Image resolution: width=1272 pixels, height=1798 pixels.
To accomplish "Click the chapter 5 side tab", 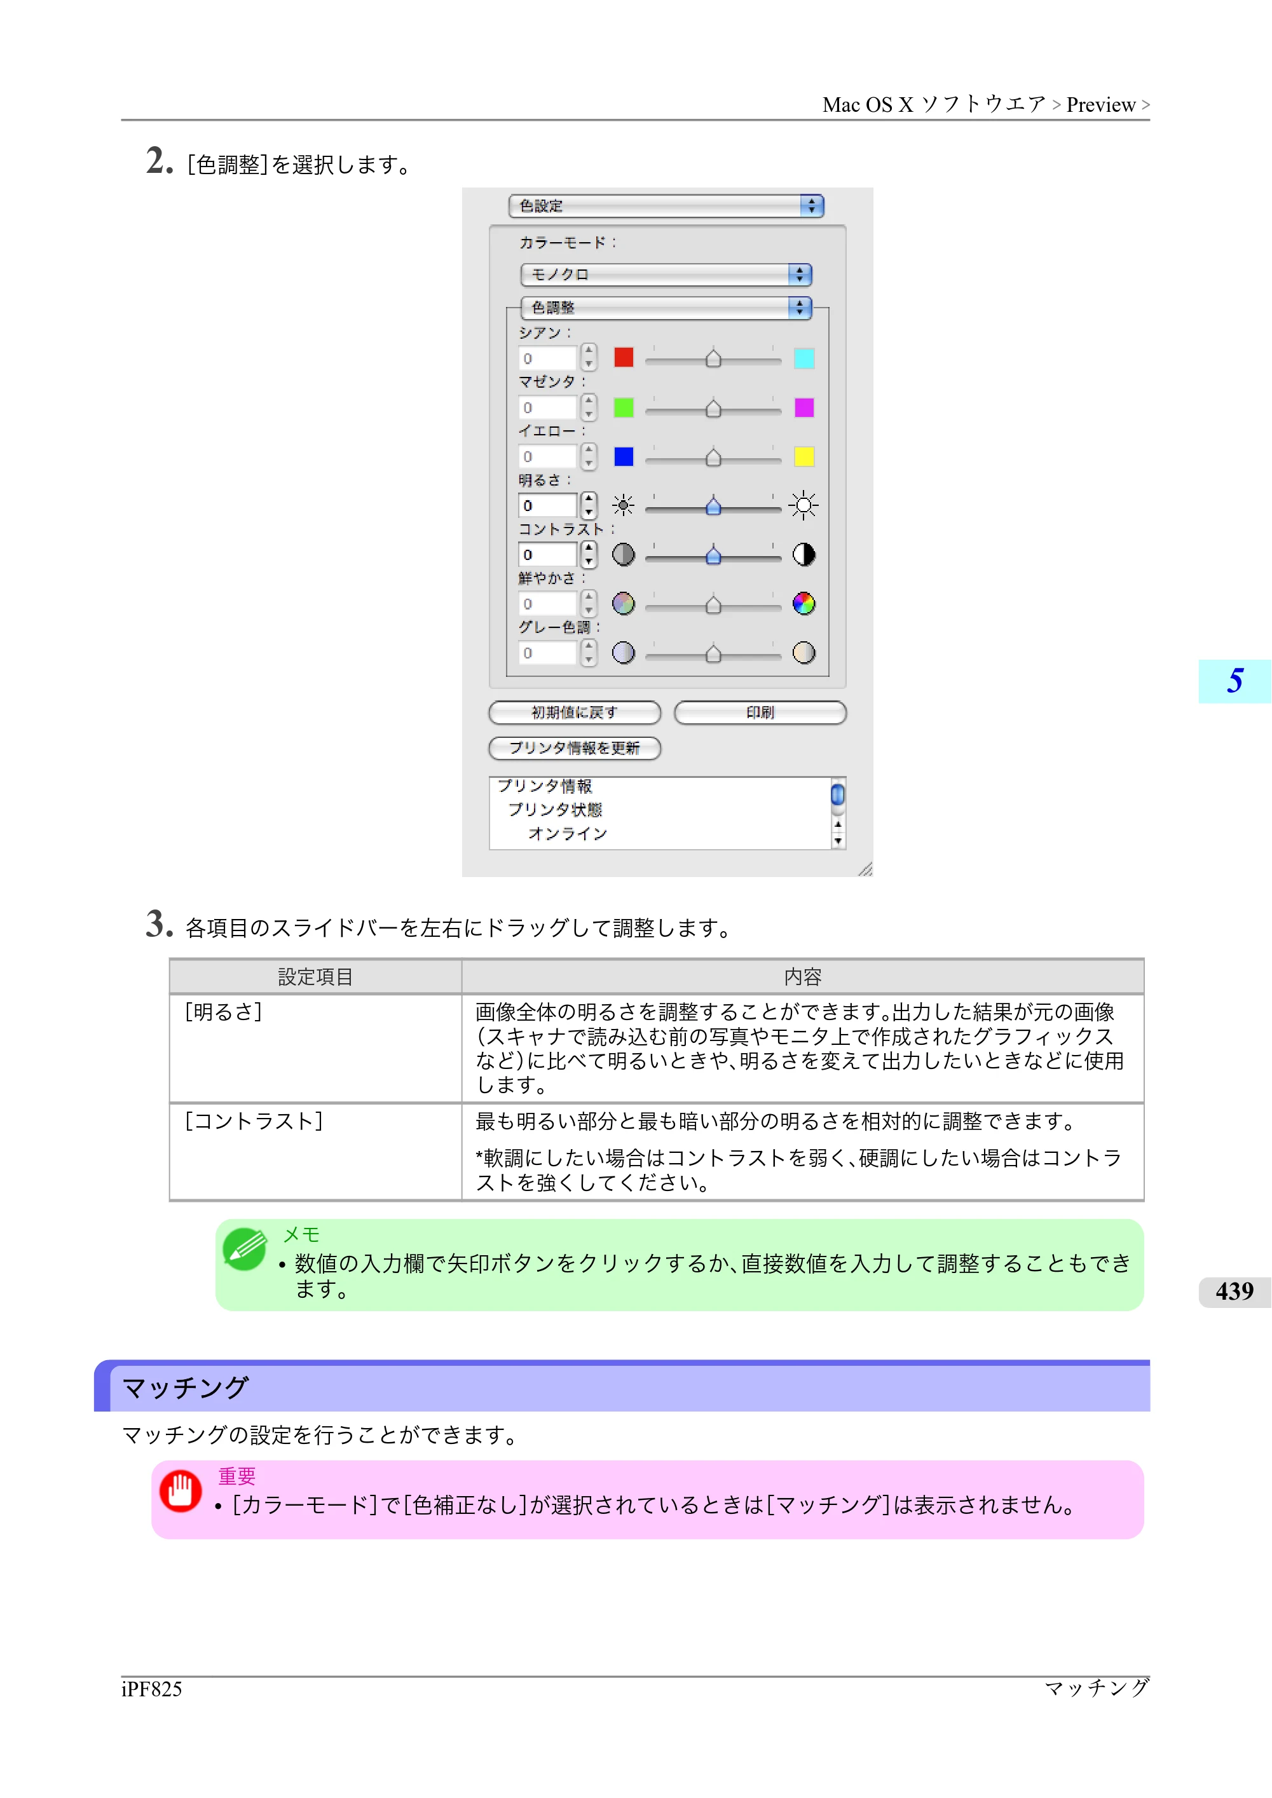I will (x=1234, y=681).
